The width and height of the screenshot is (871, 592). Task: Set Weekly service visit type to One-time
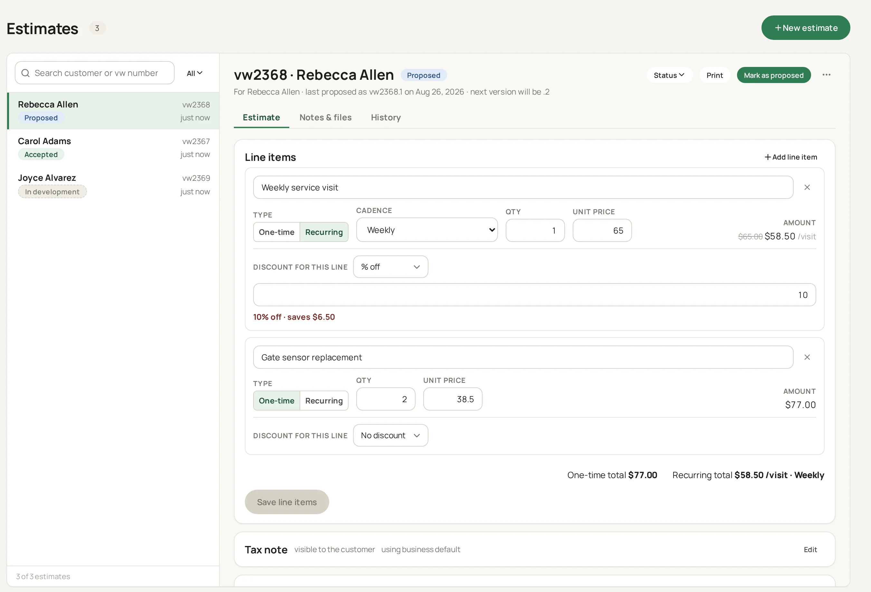[277, 232]
